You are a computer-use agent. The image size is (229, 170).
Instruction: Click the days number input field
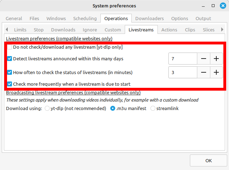click(183, 59)
